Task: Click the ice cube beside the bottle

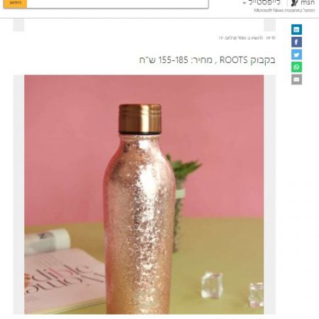Action: pyautogui.click(x=211, y=285)
